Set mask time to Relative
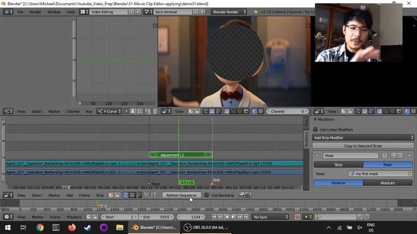The width and height of the screenshot is (417, 234). coord(338,183)
